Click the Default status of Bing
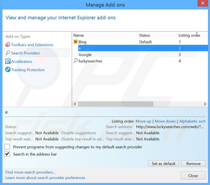The height and width of the screenshot is (185, 210). pos(146,42)
